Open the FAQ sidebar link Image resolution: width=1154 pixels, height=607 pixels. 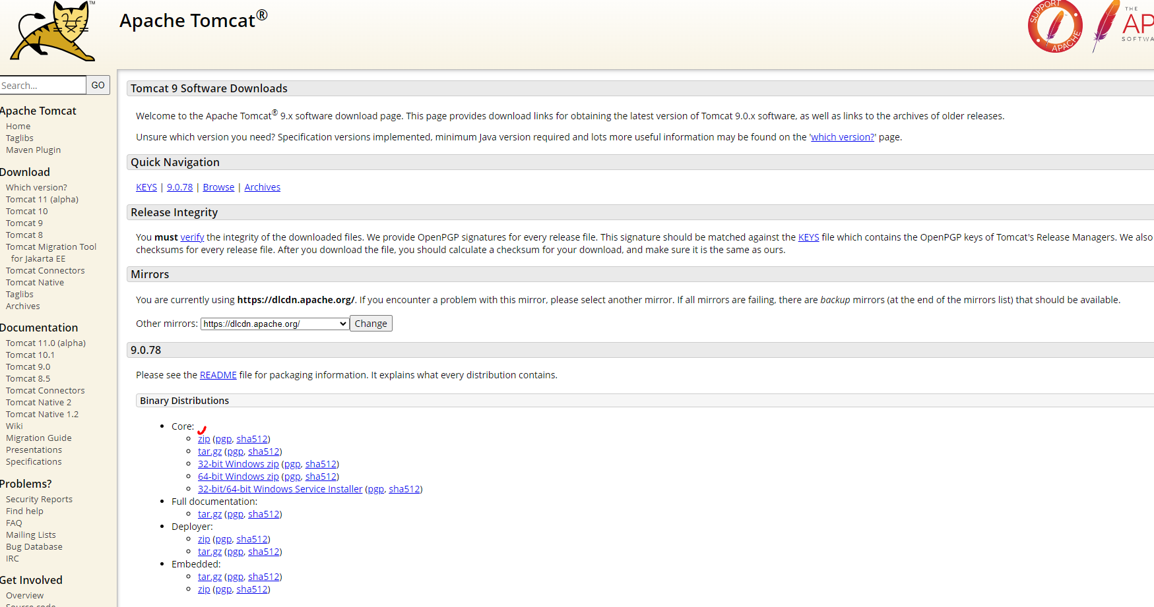click(14, 523)
